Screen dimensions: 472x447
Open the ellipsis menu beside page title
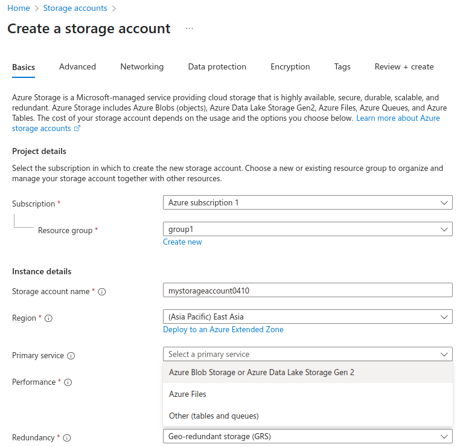pos(190,29)
